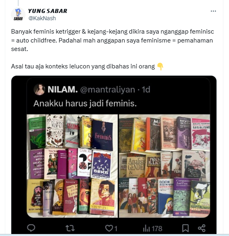Open NILAM profile picture
Viewport: 229px width, 236px height.
pos(39,89)
